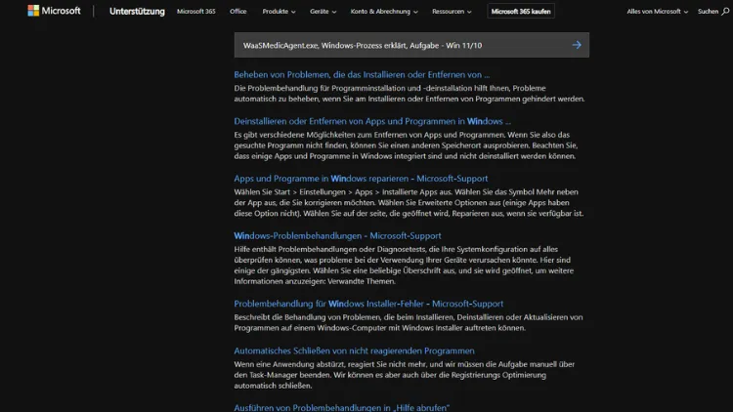Click description starting 'Beschreibt die Behandlung von Problemen'

coord(409,322)
